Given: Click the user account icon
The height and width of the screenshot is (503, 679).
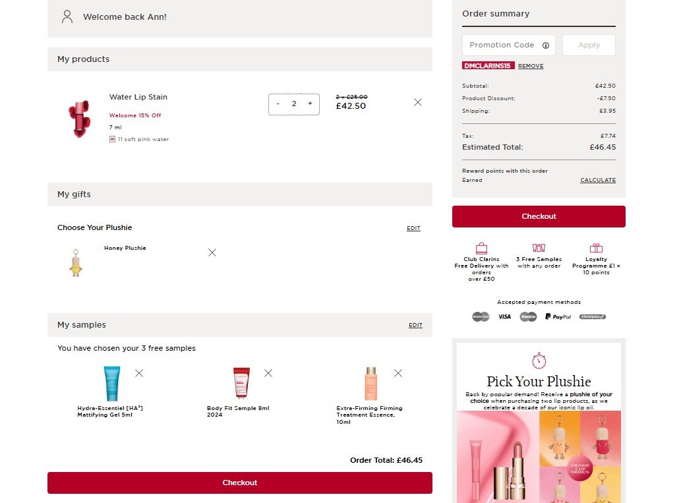Looking at the screenshot, I should coord(67,16).
